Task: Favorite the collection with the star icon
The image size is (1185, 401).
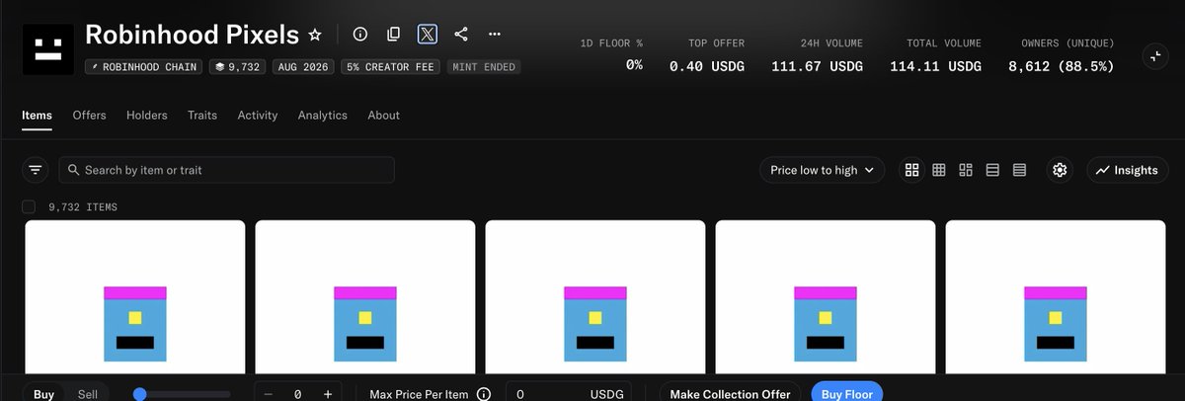Action: (x=315, y=35)
